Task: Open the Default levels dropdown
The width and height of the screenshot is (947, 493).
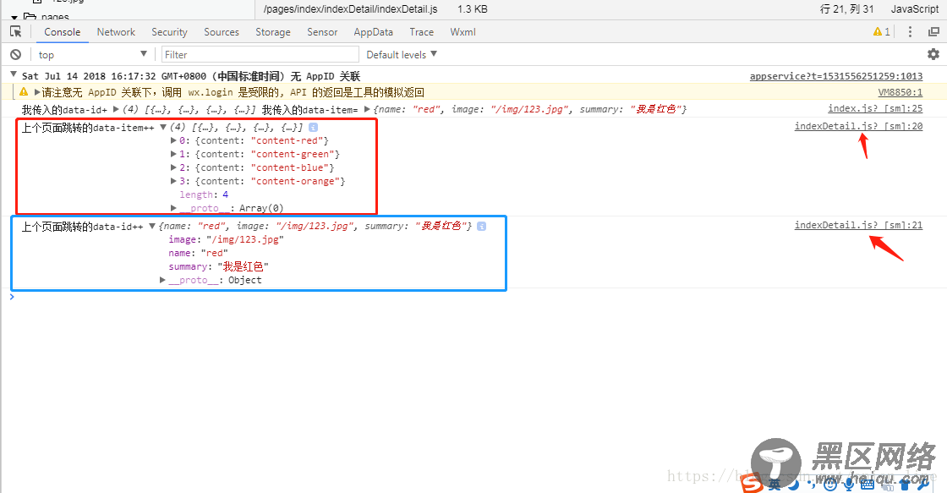Action: coord(402,54)
